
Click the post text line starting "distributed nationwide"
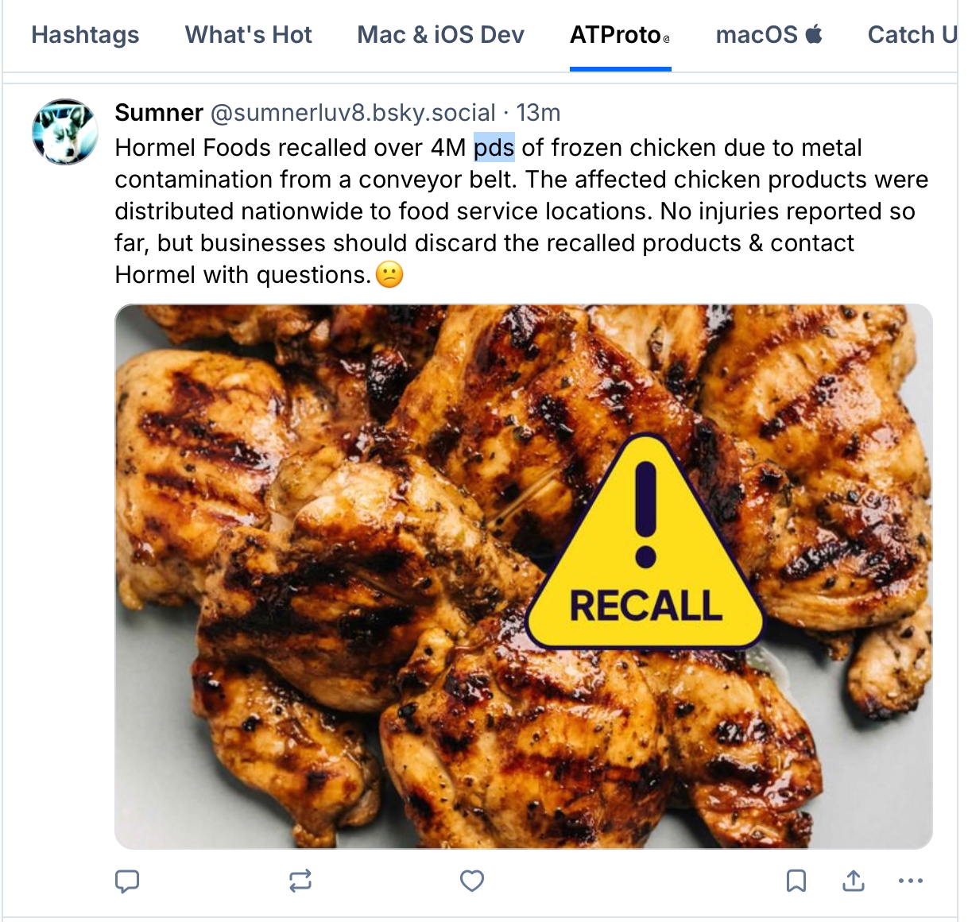(x=514, y=211)
